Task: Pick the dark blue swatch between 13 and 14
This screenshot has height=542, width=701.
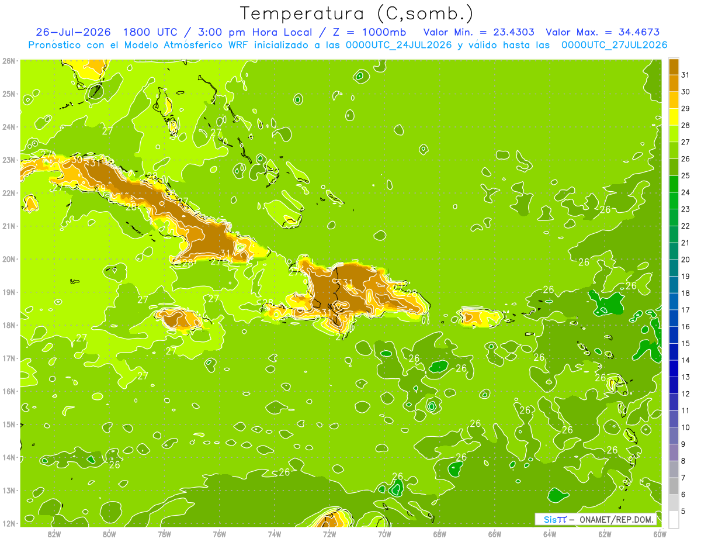Action: pyautogui.click(x=674, y=368)
